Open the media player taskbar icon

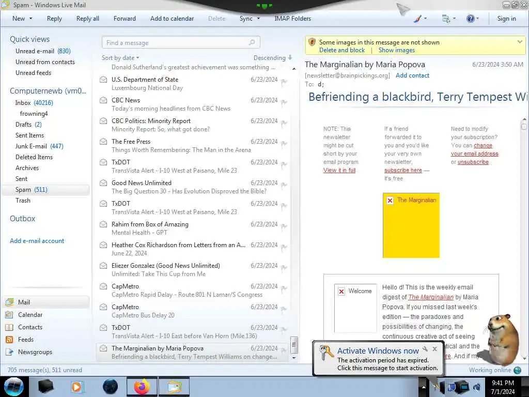coord(76,387)
